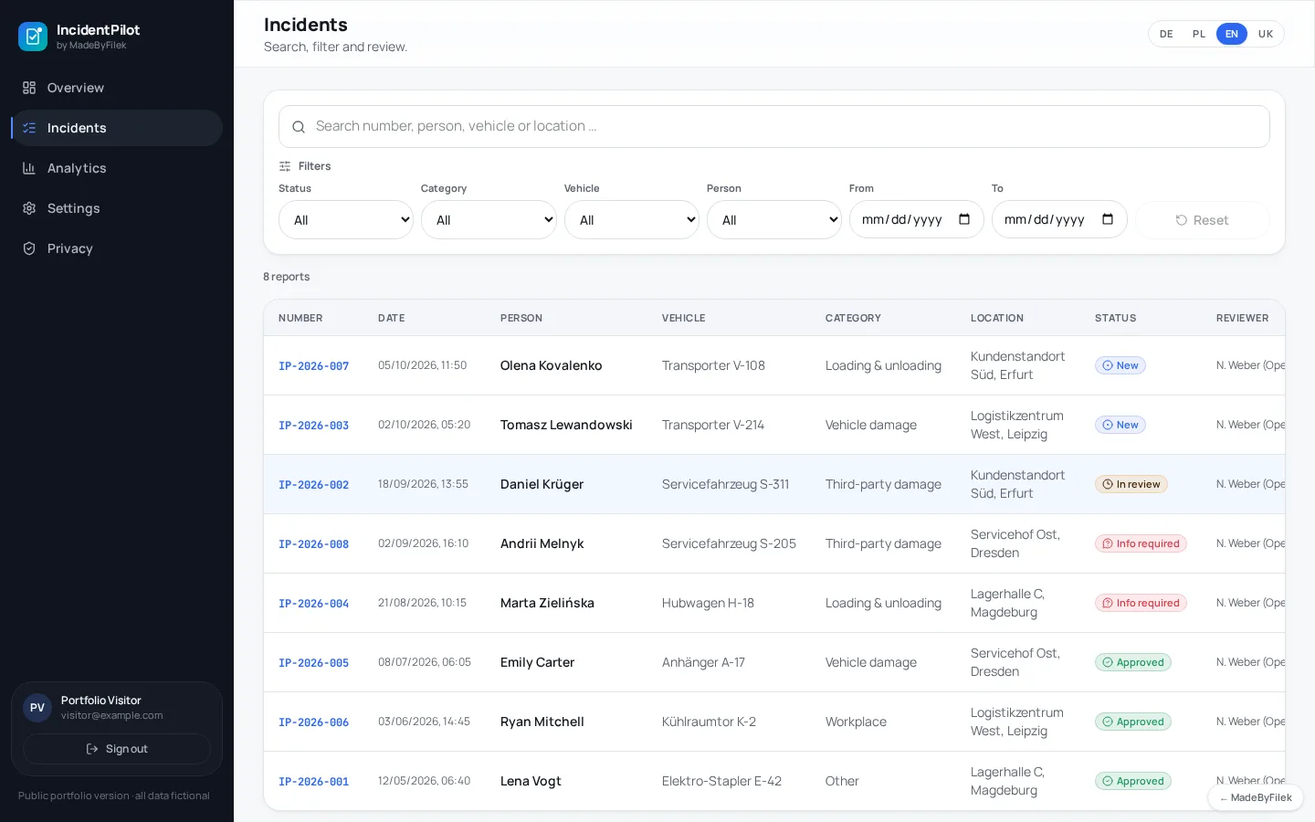Navigate to Analytics
The width and height of the screenshot is (1315, 822).
coord(117,168)
